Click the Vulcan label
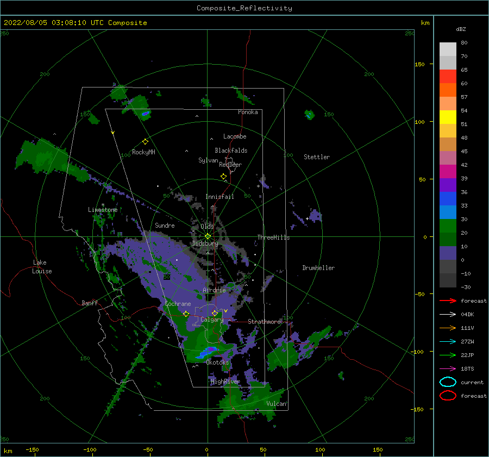The height and width of the screenshot is (457, 489). 276,404
